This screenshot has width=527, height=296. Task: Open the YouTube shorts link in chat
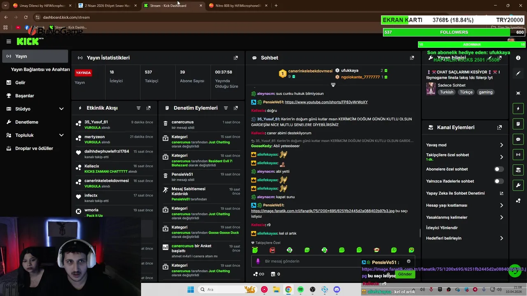[x=326, y=102]
